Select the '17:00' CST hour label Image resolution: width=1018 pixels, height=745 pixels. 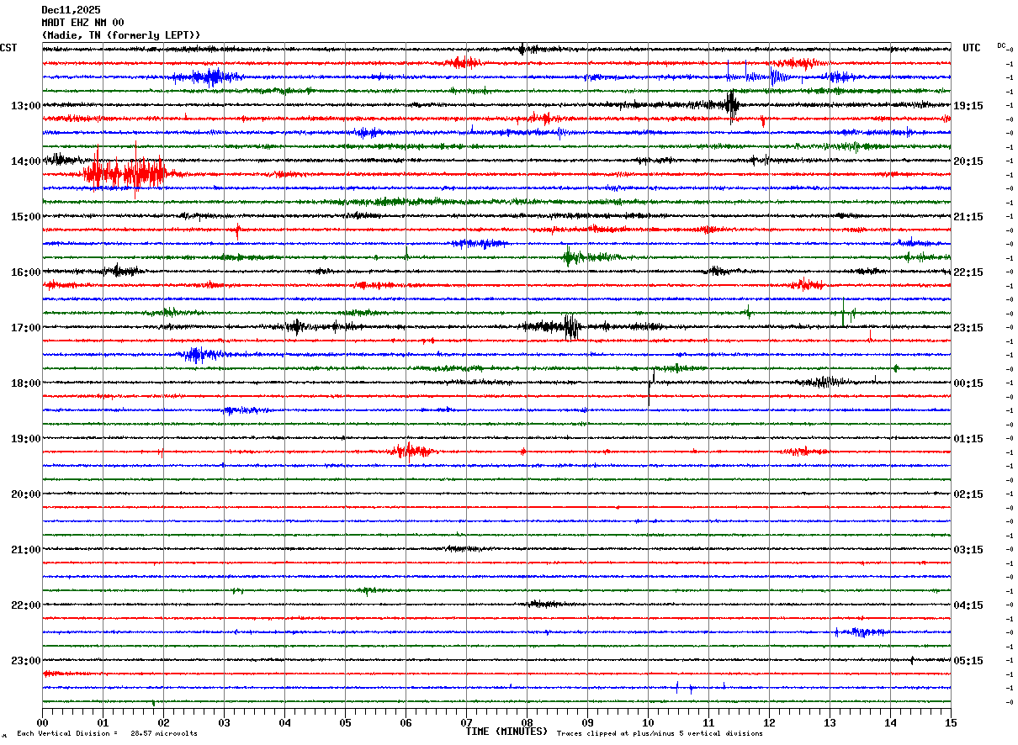click(x=26, y=328)
